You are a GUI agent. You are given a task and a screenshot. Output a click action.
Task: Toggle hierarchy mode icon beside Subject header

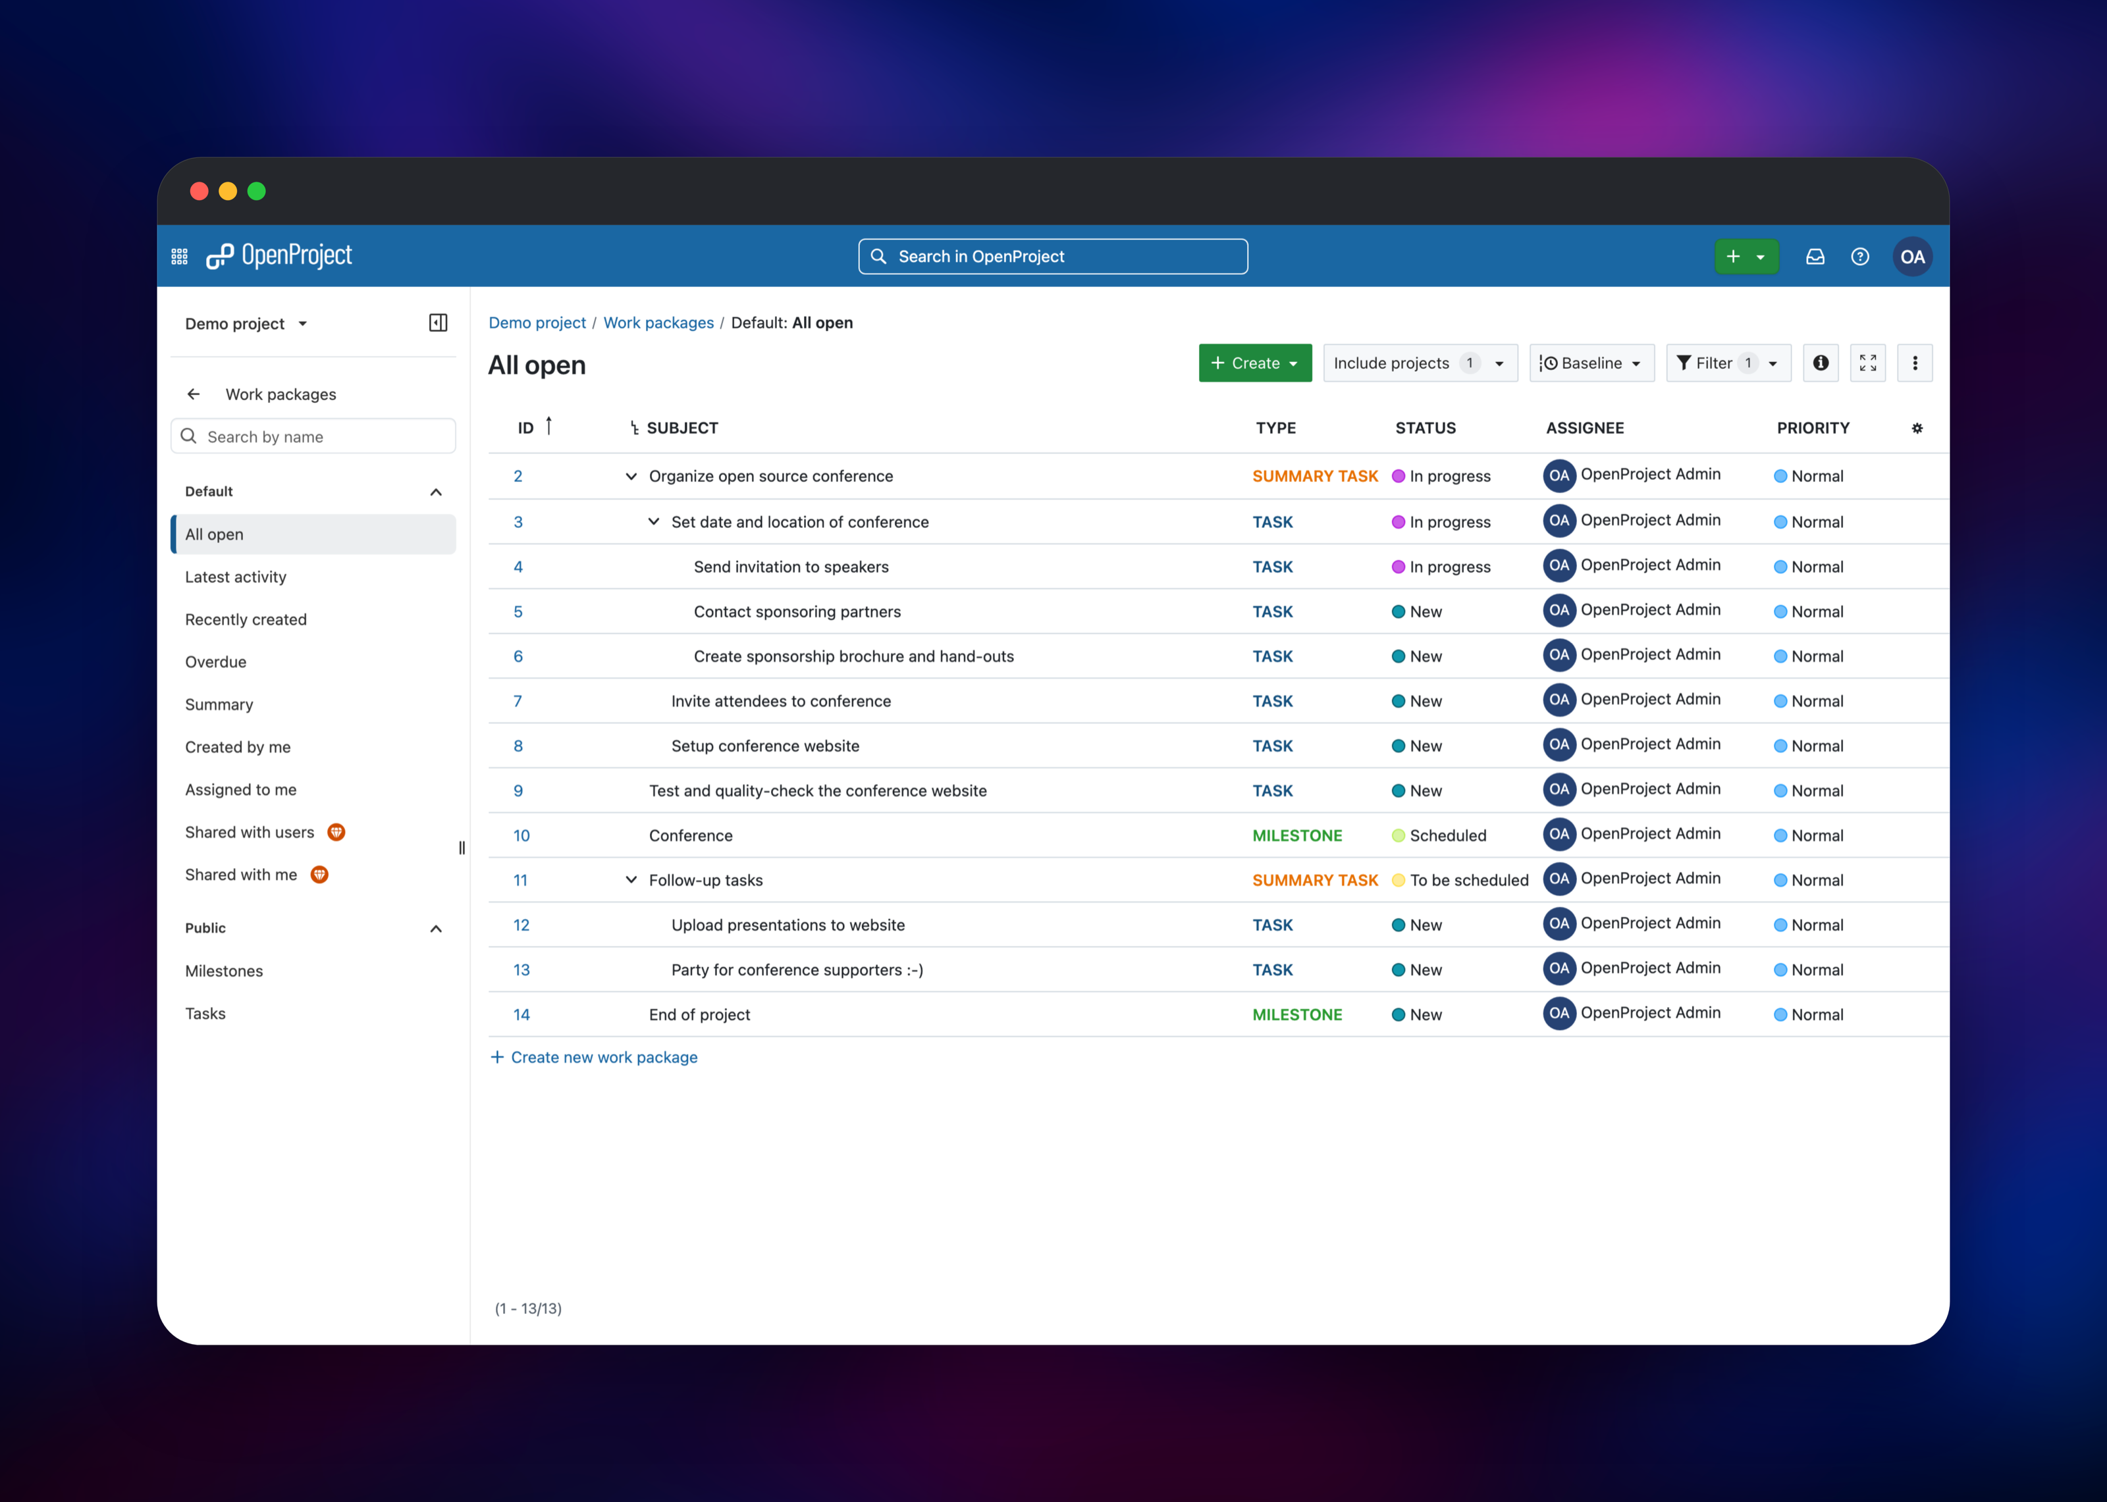point(635,428)
